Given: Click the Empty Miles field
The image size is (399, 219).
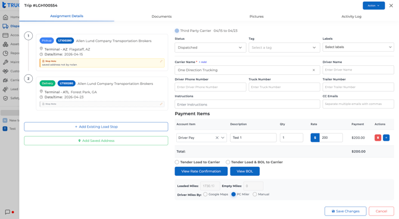Looking at the screenshot, I should (254, 186).
